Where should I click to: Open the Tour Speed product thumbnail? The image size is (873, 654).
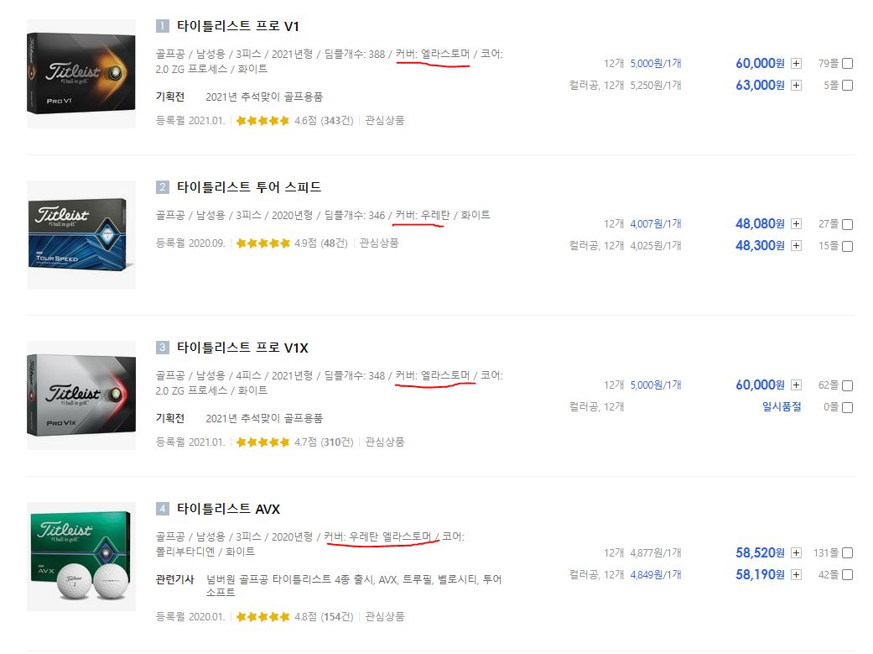tap(81, 235)
